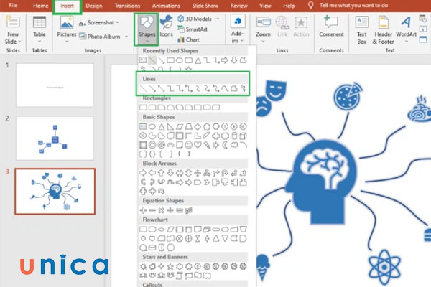Go to the Animations tab
Image resolution: width=431 pixels, height=287 pixels.
(x=166, y=6)
